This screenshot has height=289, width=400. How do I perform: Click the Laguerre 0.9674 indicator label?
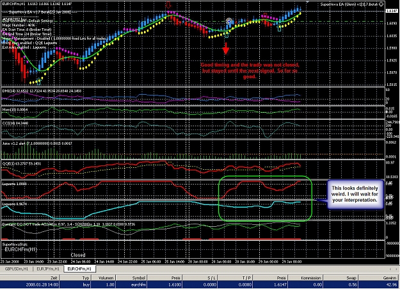(x=14, y=204)
